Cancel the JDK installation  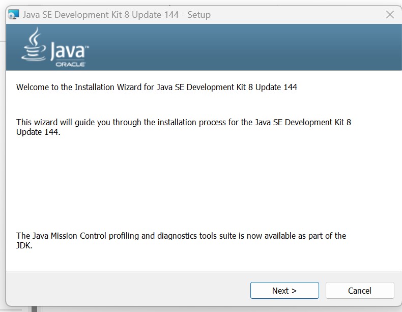(x=359, y=291)
